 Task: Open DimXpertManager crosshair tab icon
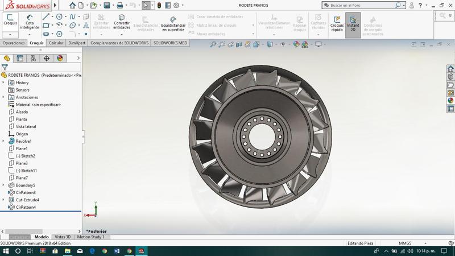[x=47, y=59]
